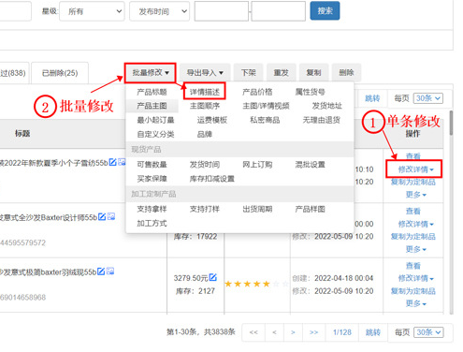
Task: Click the blue 搜索 search button
Action: pos(325,11)
